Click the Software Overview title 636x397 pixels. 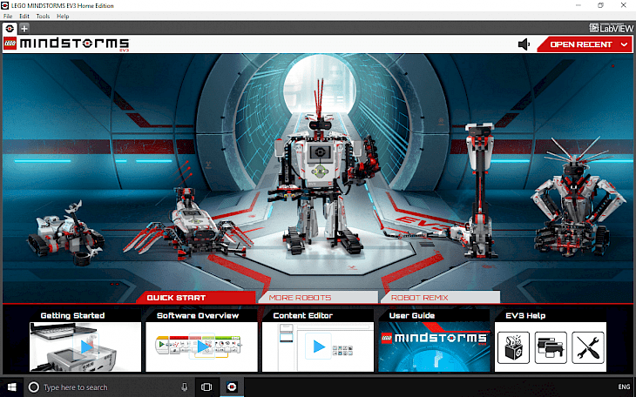point(198,315)
